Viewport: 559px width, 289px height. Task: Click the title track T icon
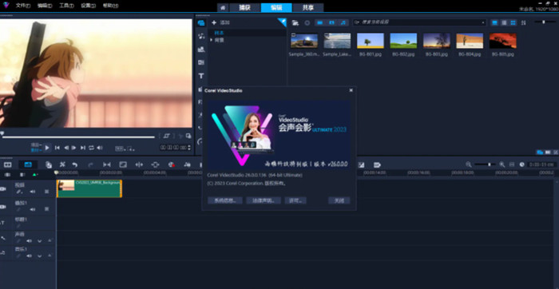coord(2,223)
